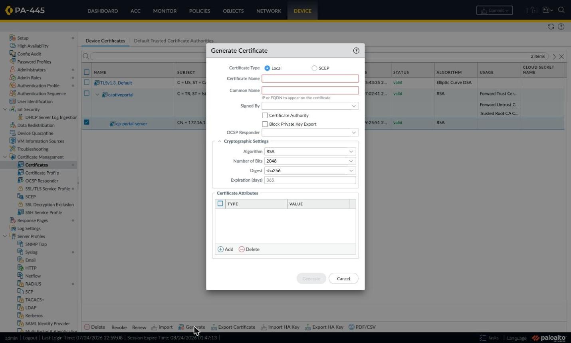Open the Commit dropdown button

494,10
